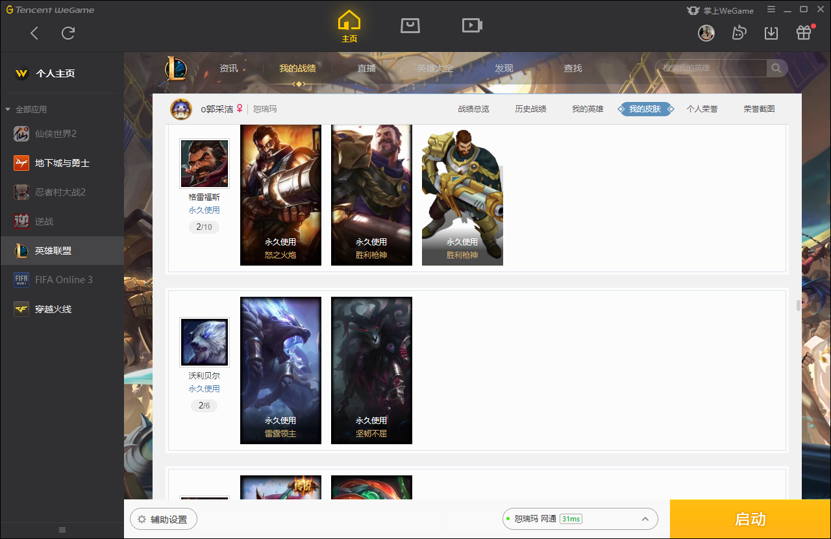Image resolution: width=831 pixels, height=539 pixels.
Task: Open the store bag icon
Action: pos(410,25)
